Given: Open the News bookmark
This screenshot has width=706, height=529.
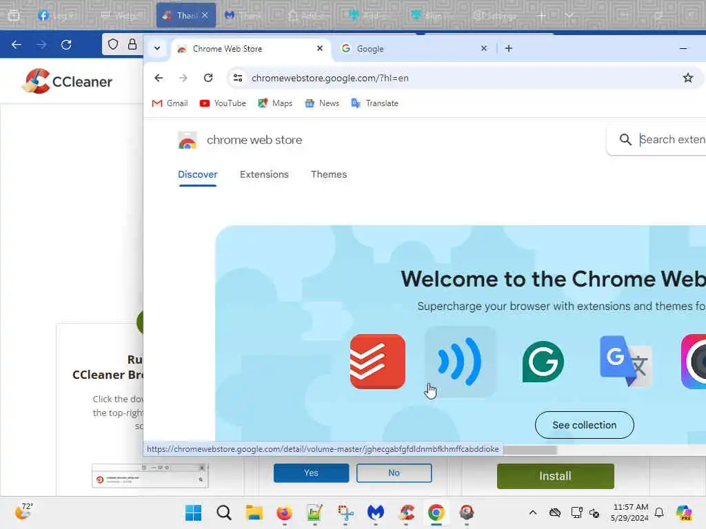Looking at the screenshot, I should [322, 103].
